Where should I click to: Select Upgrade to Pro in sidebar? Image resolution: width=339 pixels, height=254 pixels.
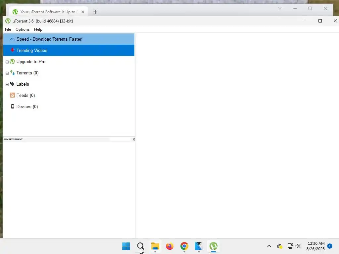[x=31, y=62]
